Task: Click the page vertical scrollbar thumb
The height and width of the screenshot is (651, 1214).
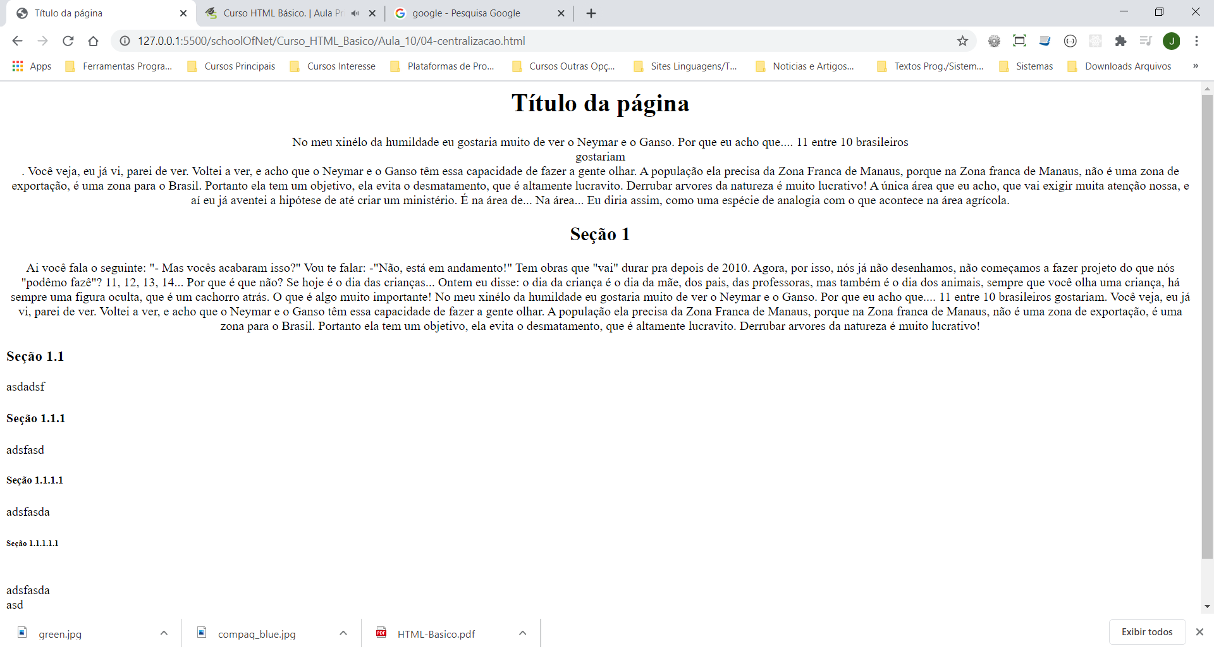Action: tap(1207, 327)
